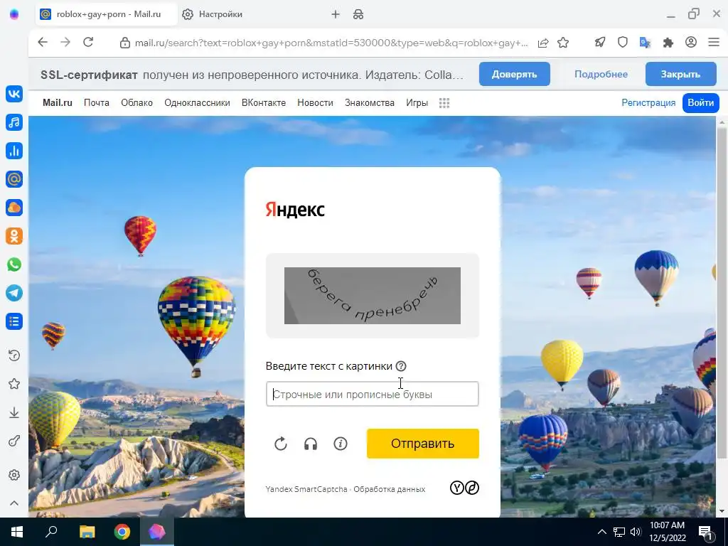728x546 pixels.
Task: Open Yandex SmartCaptcha link
Action: [306, 489]
